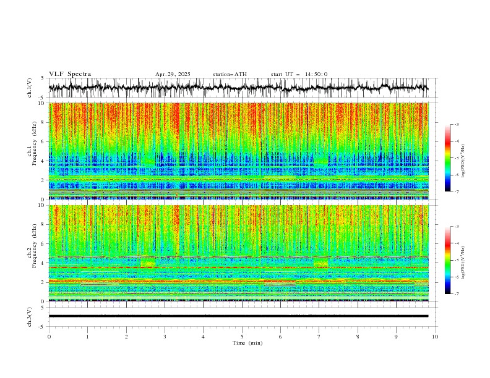Image resolution: width=490 pixels, height=378 pixels.
Task: Click the "ch.2 Frequency (kHz)" axis label
Action: coord(32,246)
